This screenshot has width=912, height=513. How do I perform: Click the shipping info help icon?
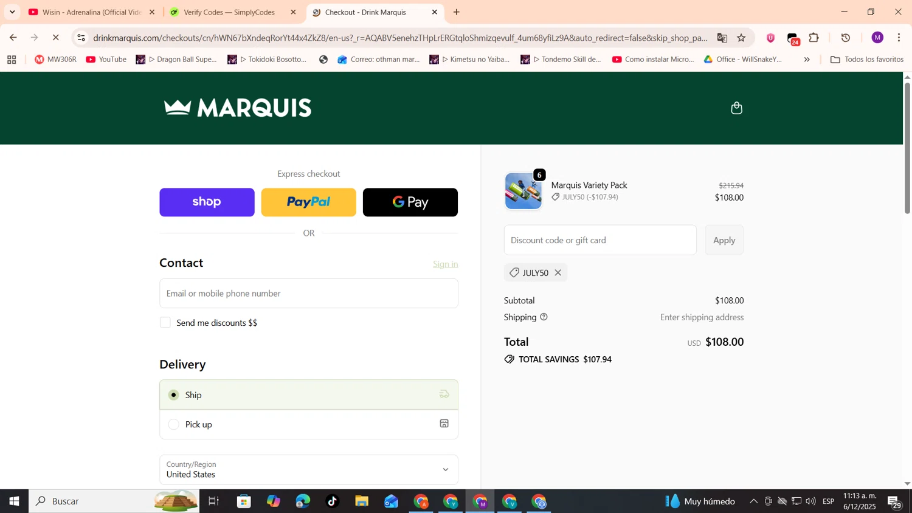544,317
